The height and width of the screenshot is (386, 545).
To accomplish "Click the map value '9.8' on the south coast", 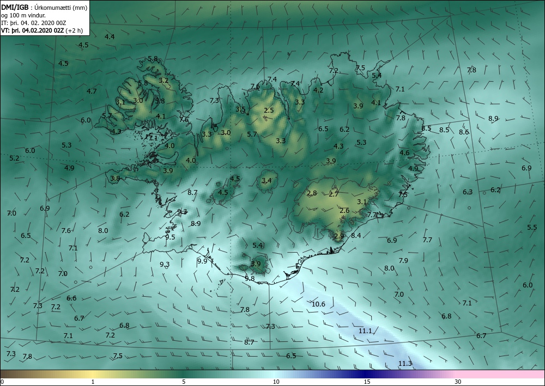I will [250, 278].
